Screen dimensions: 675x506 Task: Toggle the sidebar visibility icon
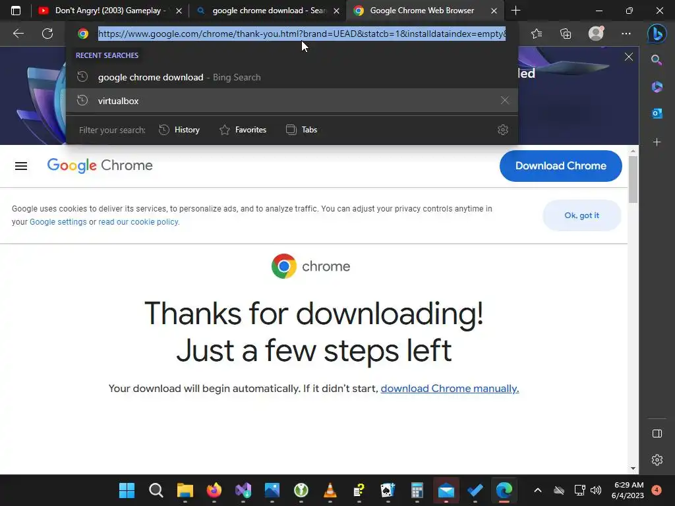pos(657,434)
